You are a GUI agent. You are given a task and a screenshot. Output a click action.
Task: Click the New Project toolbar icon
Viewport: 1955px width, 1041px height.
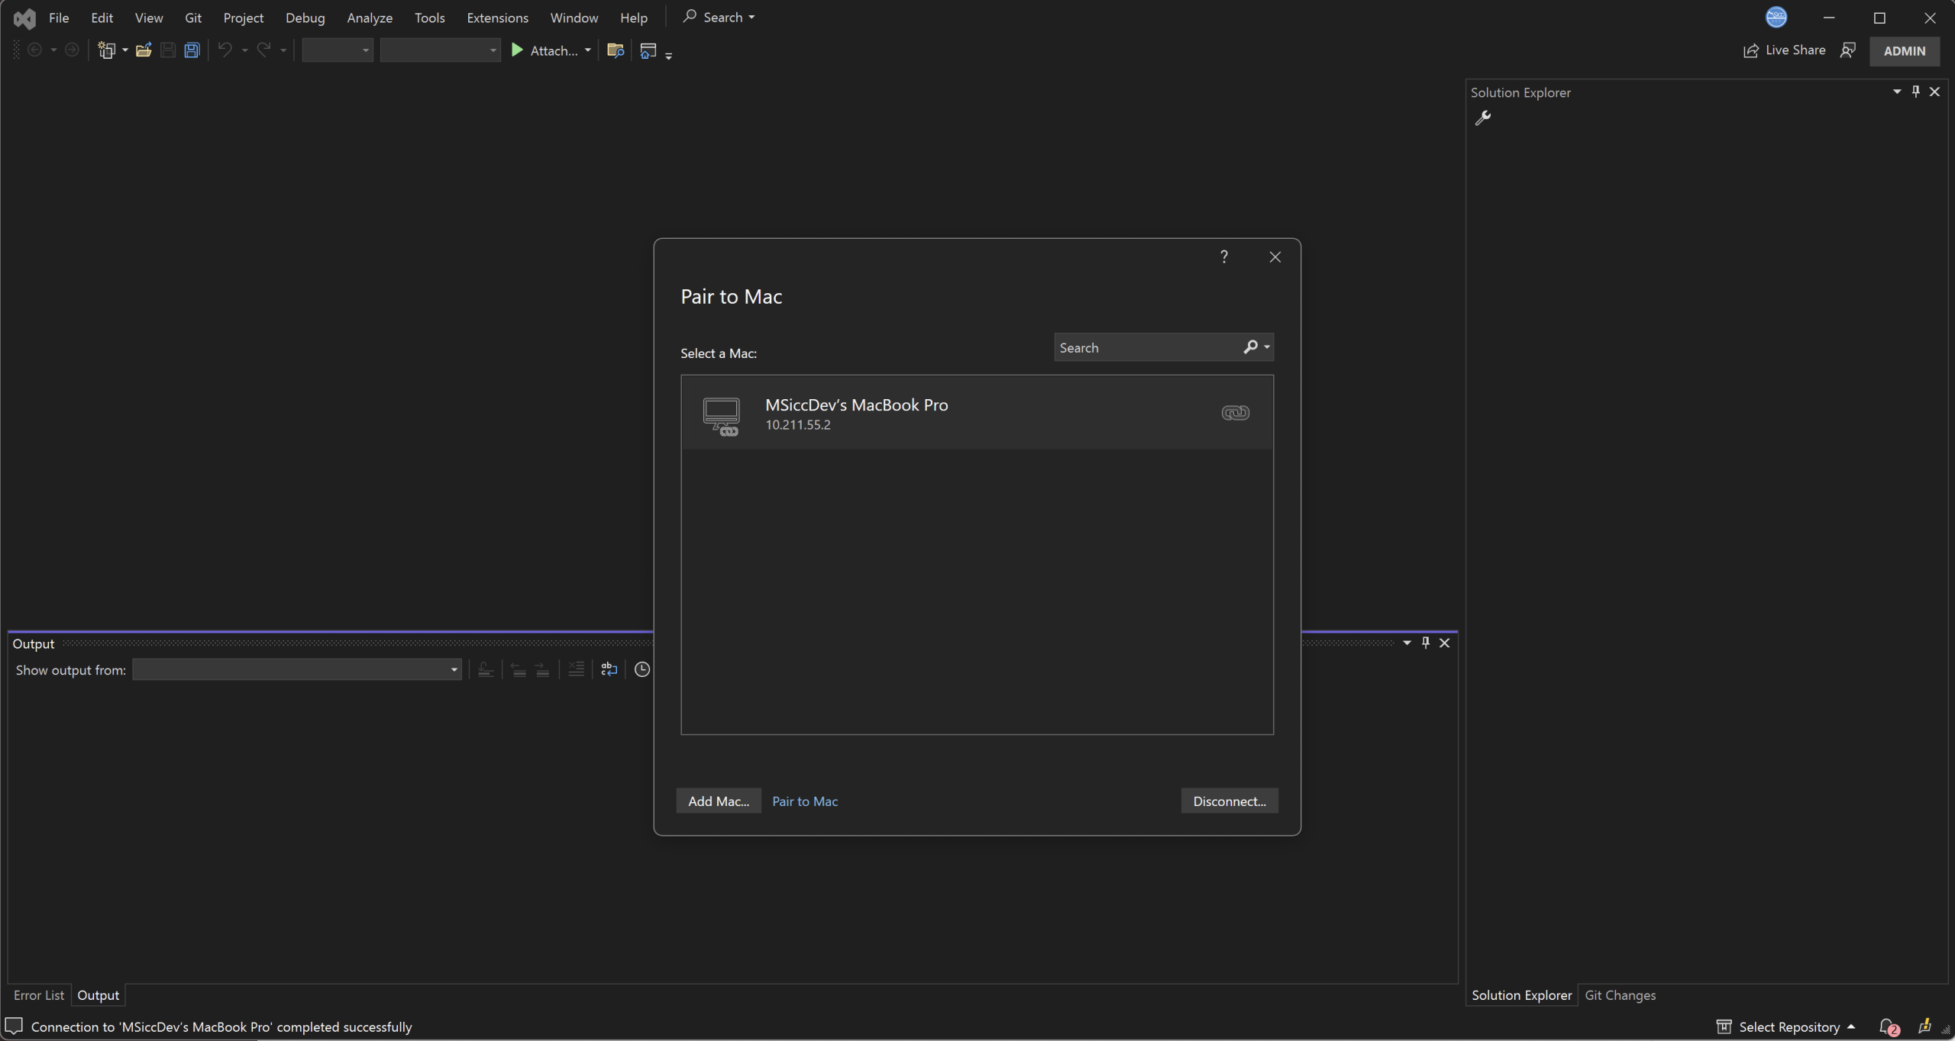click(x=106, y=50)
